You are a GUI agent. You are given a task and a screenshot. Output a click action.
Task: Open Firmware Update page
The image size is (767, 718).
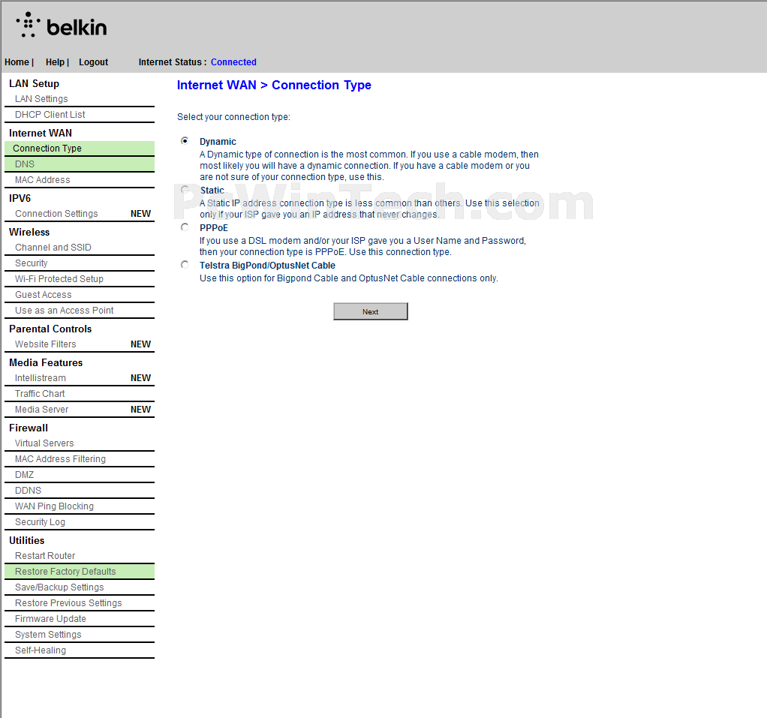point(50,619)
